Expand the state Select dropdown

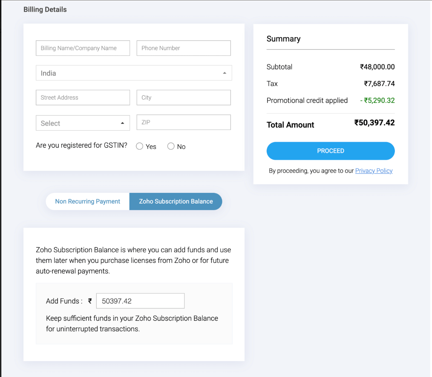click(x=83, y=123)
